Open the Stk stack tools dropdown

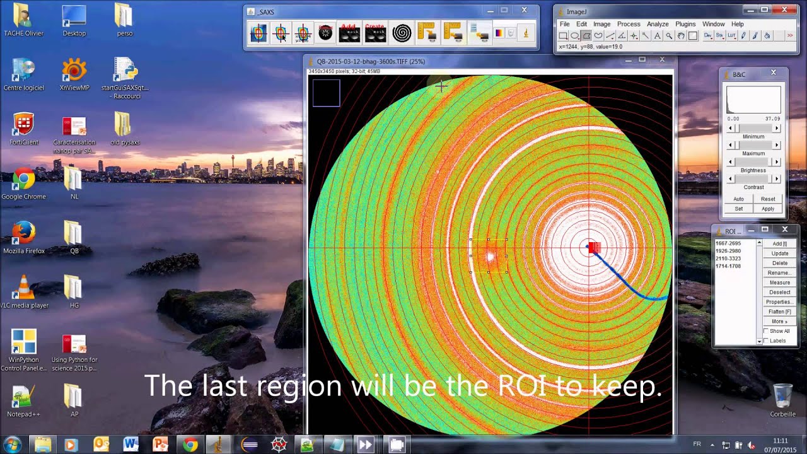720,36
